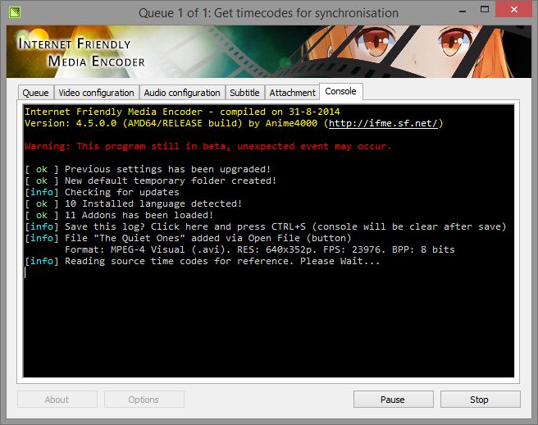The image size is (538, 425).
Task: Pause the encoding queue
Action: (x=393, y=400)
